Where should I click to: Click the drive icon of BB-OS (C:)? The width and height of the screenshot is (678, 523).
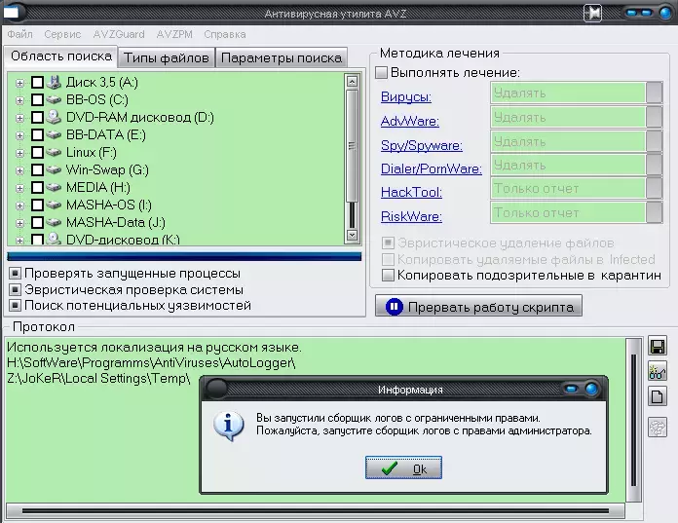[x=54, y=100]
